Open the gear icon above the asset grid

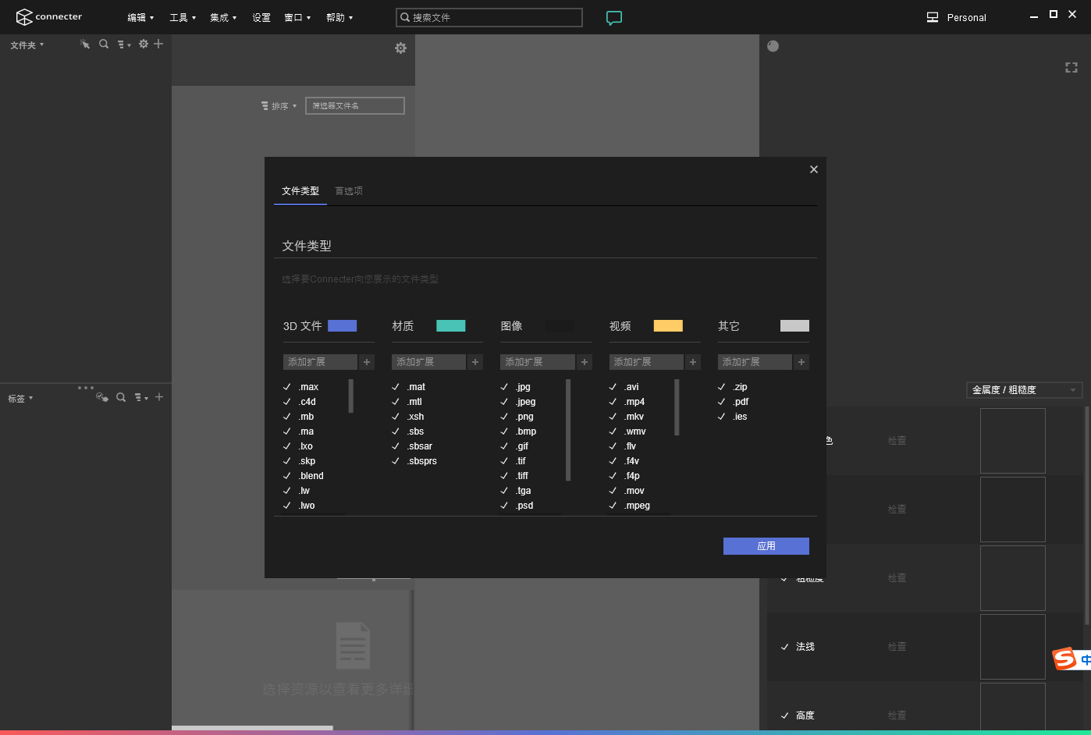pyautogui.click(x=400, y=48)
